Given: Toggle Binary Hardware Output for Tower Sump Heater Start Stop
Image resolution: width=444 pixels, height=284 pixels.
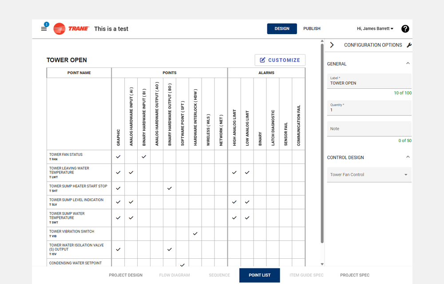Looking at the screenshot, I should 169,189.
